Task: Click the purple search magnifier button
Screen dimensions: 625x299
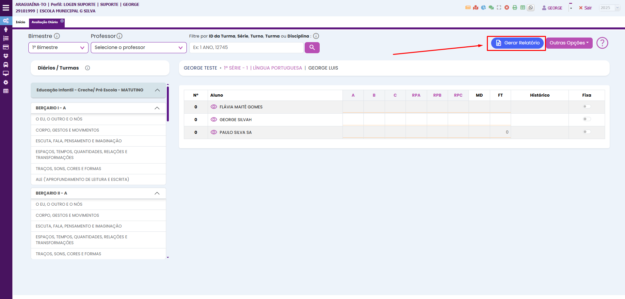Action: coord(312,48)
